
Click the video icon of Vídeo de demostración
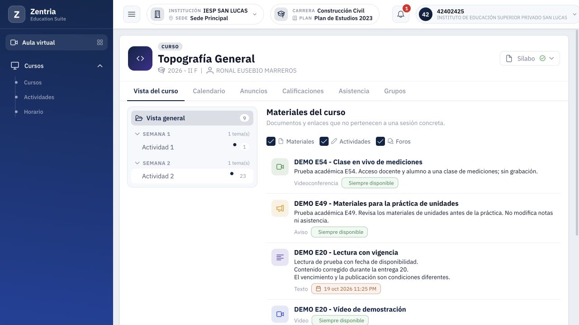(x=280, y=314)
